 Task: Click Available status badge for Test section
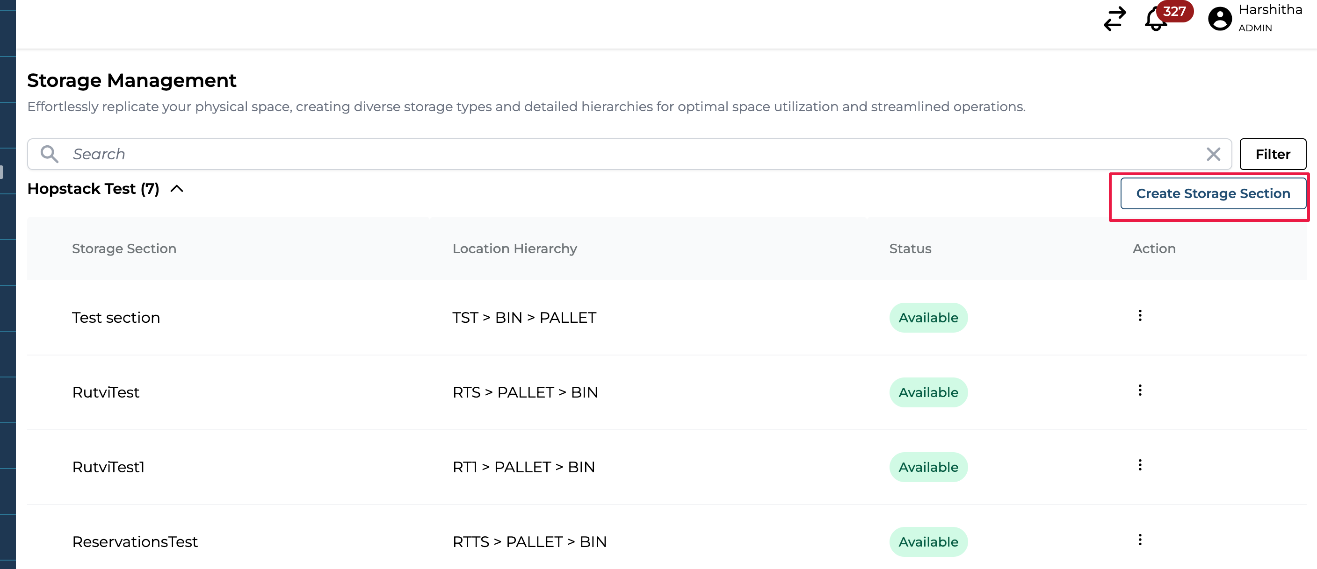(x=928, y=318)
